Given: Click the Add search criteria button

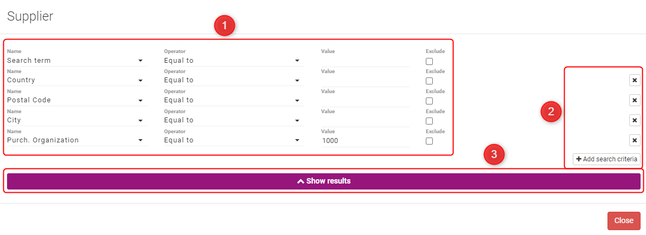Looking at the screenshot, I should (x=607, y=159).
